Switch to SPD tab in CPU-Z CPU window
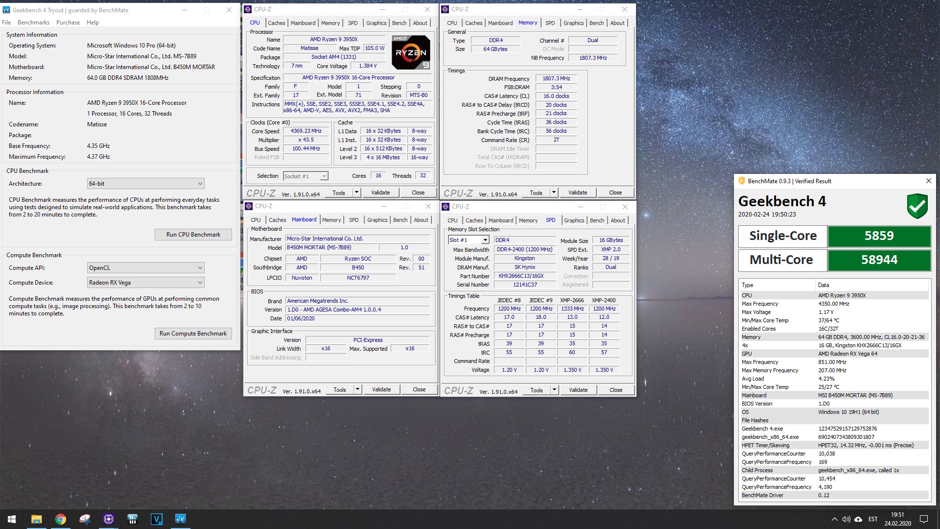The image size is (940, 529). point(352,23)
